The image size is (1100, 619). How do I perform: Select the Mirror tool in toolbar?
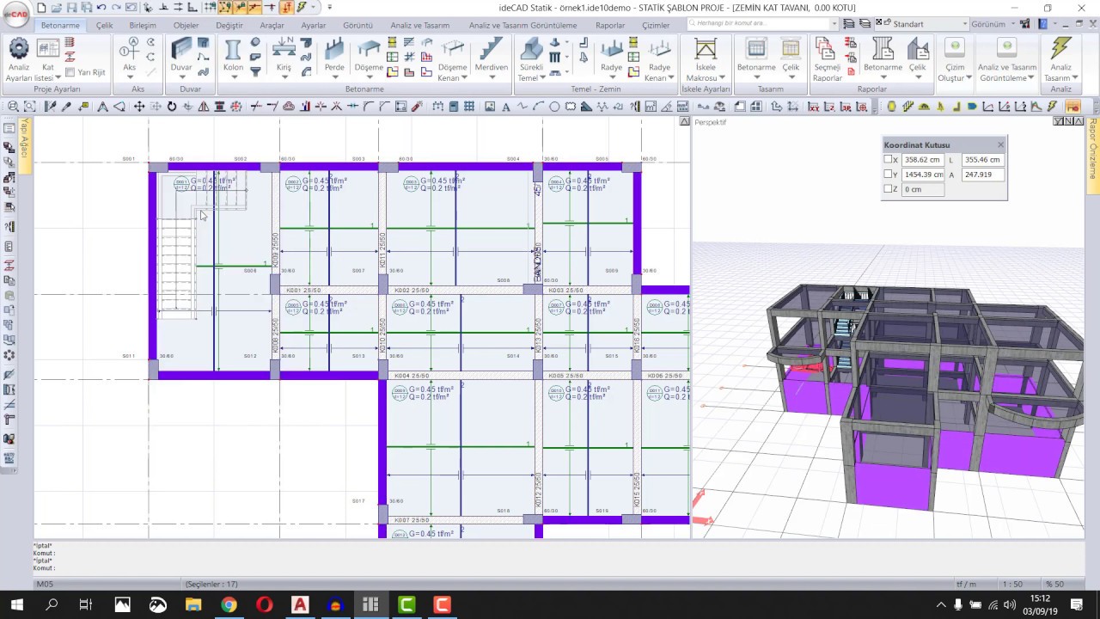click(204, 107)
